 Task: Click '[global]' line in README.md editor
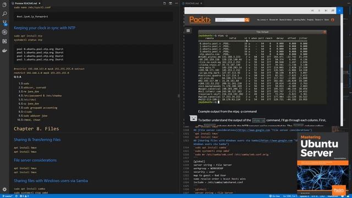click(199, 161)
